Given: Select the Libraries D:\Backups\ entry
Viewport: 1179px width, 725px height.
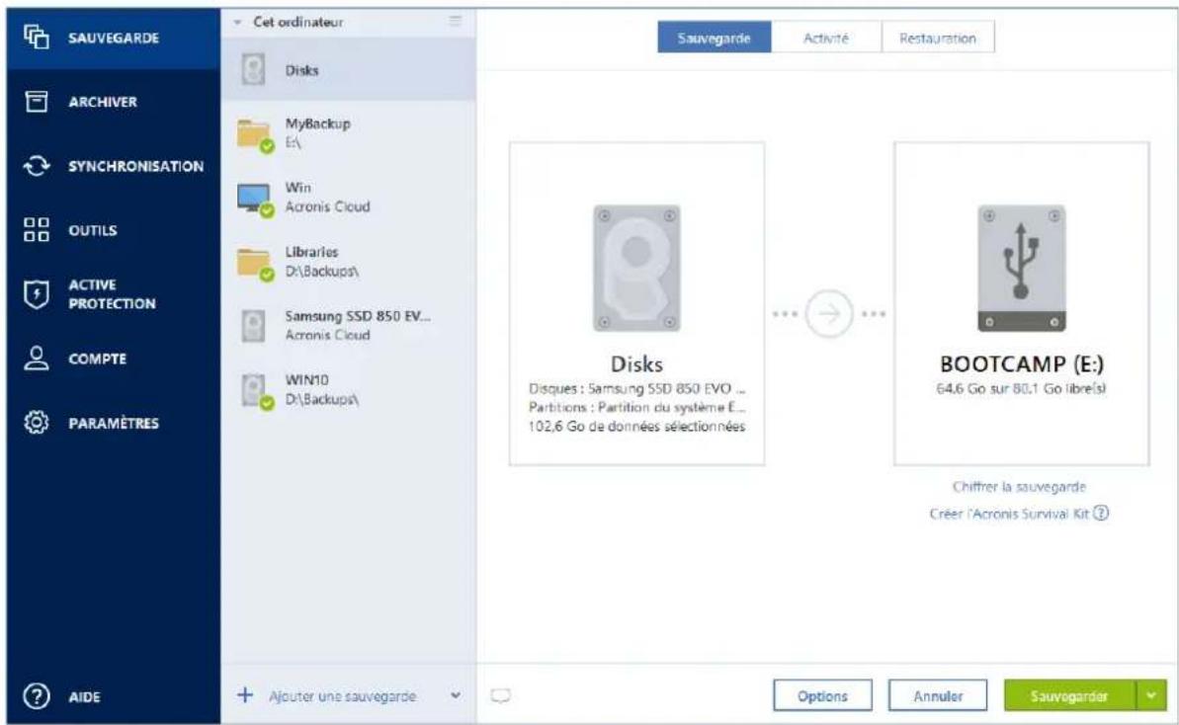Looking at the screenshot, I should point(348,262).
